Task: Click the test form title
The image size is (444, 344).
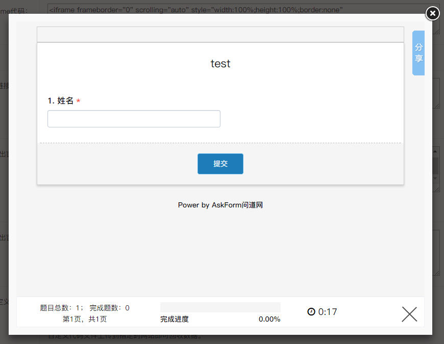Action: (x=220, y=64)
